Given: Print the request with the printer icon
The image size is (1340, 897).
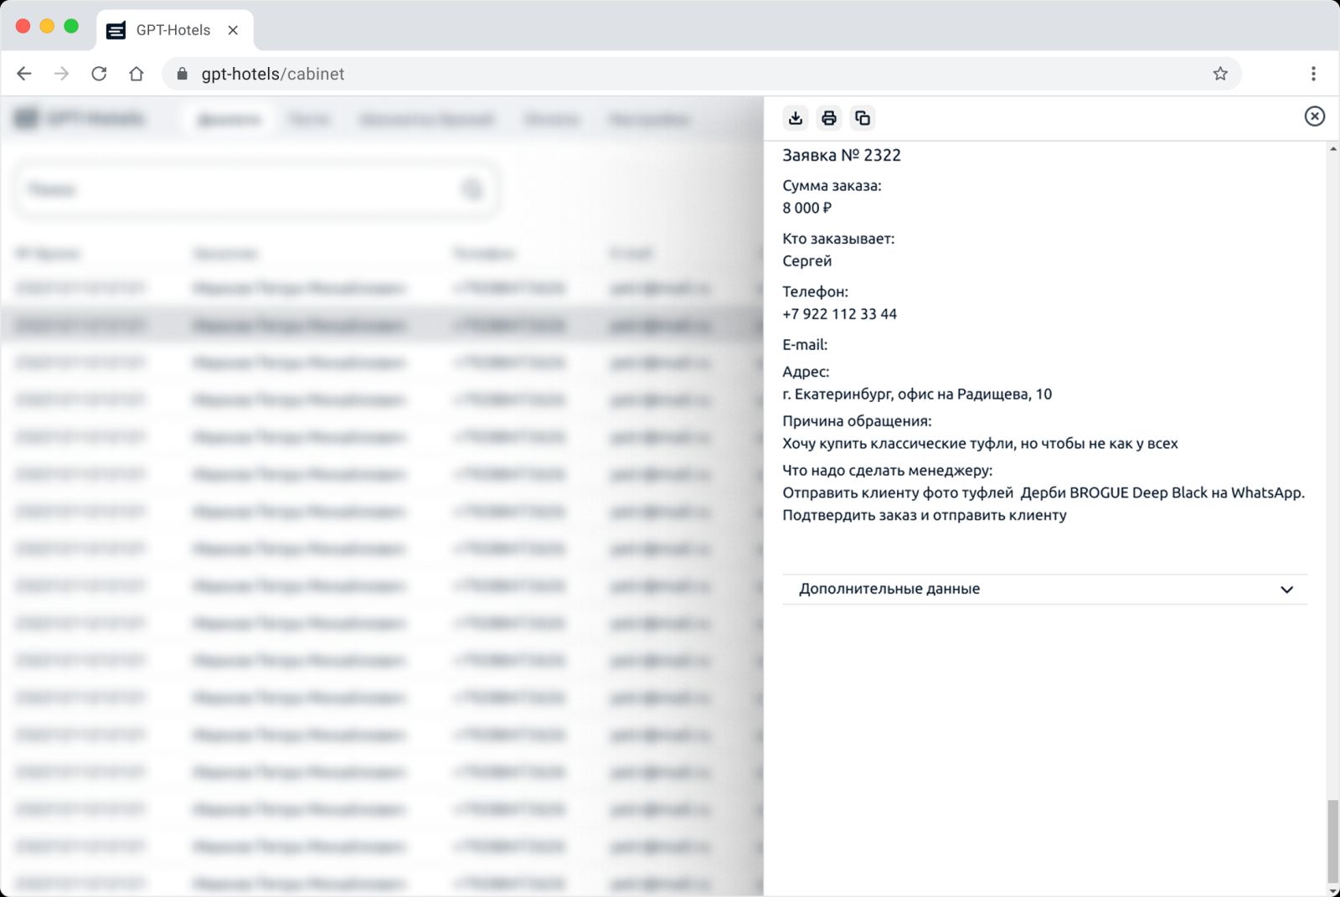Looking at the screenshot, I should coord(828,118).
